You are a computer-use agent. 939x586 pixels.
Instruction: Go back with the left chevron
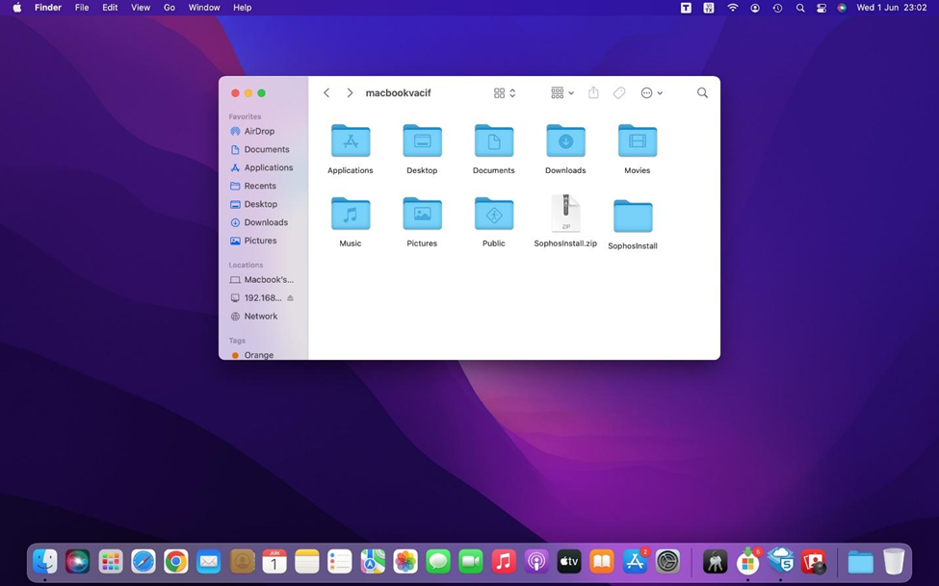pos(326,92)
